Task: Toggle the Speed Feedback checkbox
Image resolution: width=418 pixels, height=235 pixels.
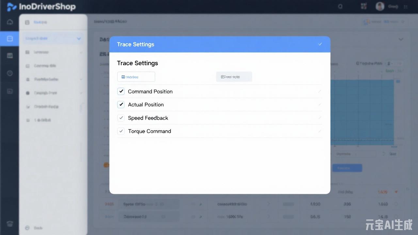Action: pos(121,118)
